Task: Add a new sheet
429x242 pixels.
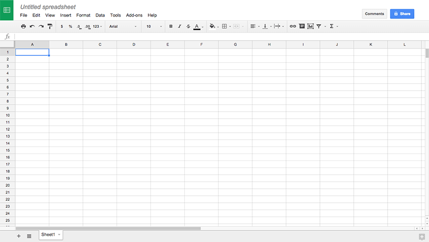Action: coord(19,236)
